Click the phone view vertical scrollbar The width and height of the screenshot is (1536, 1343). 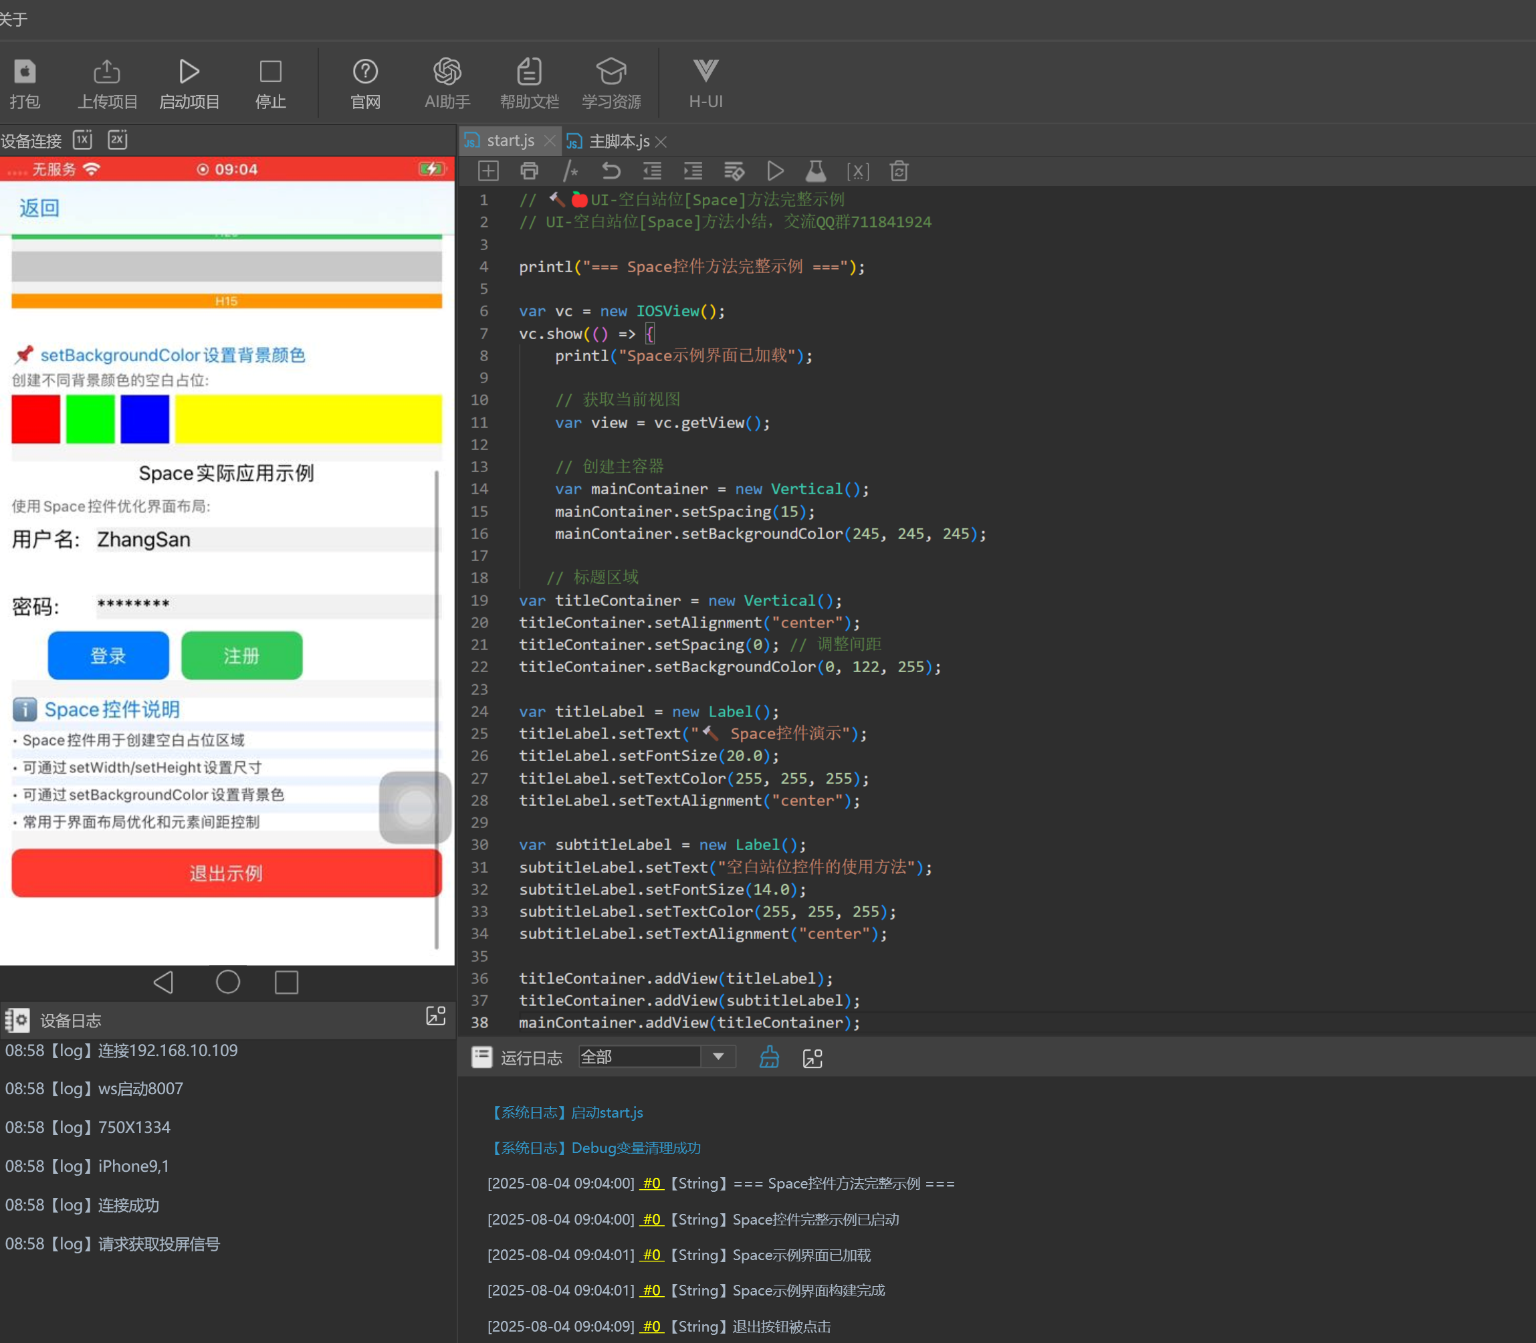437,709
